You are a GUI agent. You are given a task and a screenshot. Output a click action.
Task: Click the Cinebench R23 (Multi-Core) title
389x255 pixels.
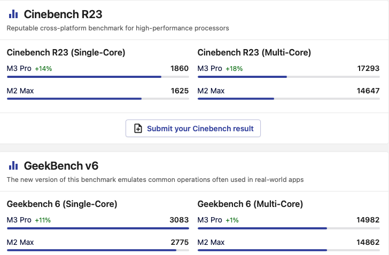point(254,52)
